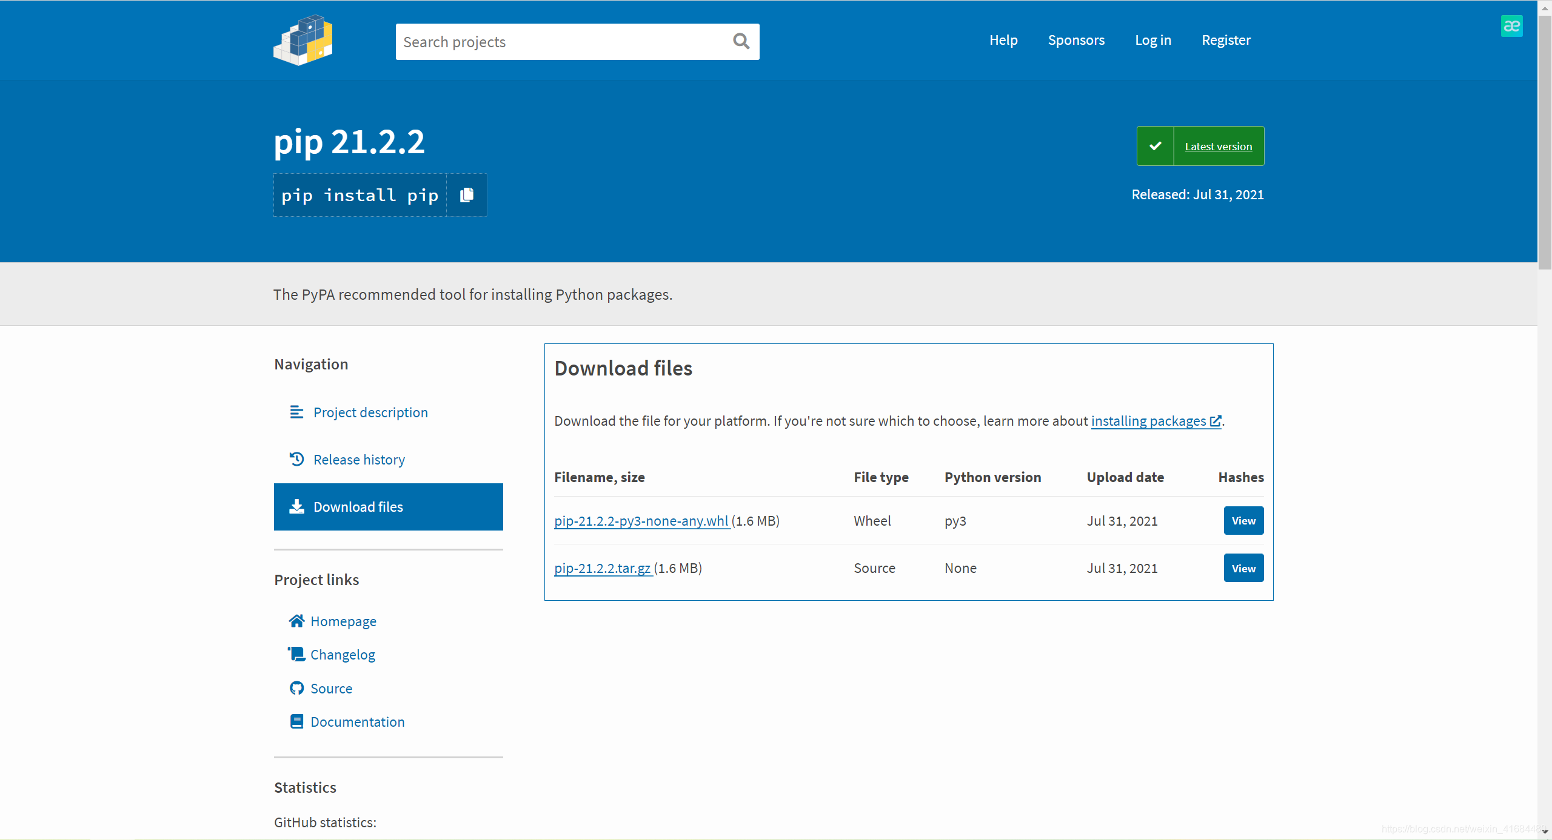Click the green checkmark icon
The image size is (1552, 840).
(1155, 146)
